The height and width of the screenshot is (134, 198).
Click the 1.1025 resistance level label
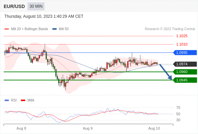(182, 36)
